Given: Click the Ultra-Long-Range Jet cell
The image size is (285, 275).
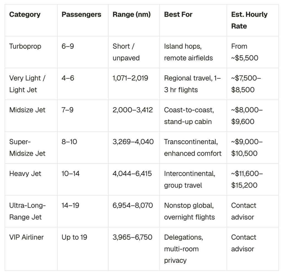Looking at the screenshot, I should click(28, 211).
